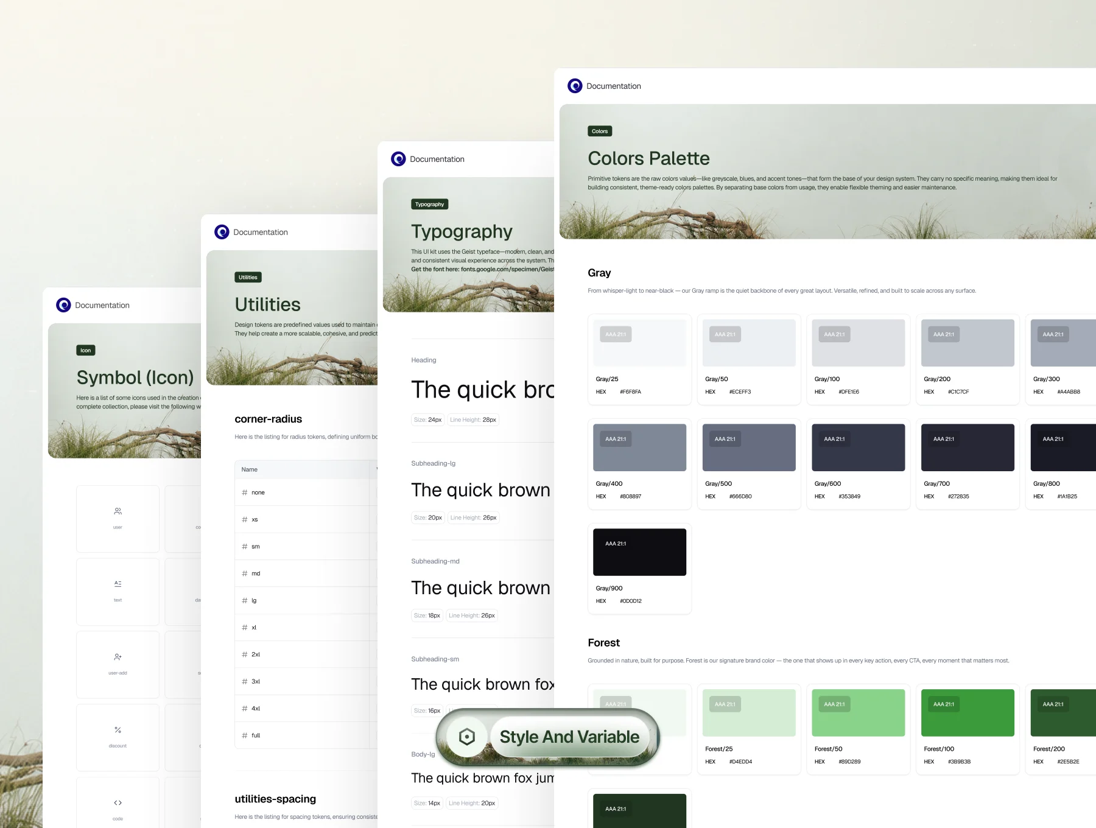The width and height of the screenshot is (1096, 828).
Task: Pick the Gray/900 black swatch
Action: [639, 552]
